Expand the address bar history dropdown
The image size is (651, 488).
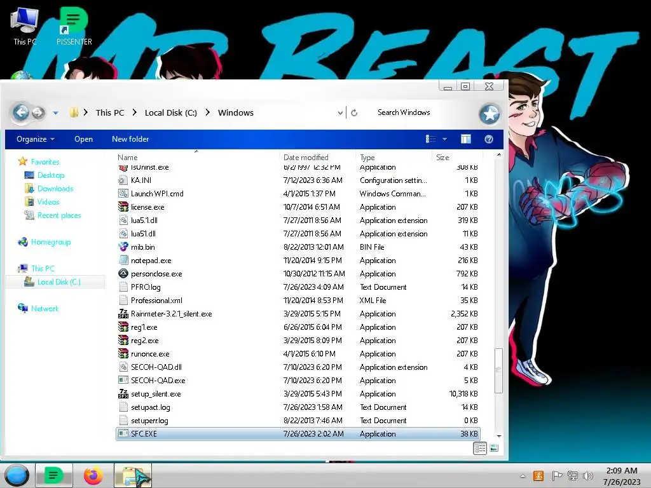[340, 113]
